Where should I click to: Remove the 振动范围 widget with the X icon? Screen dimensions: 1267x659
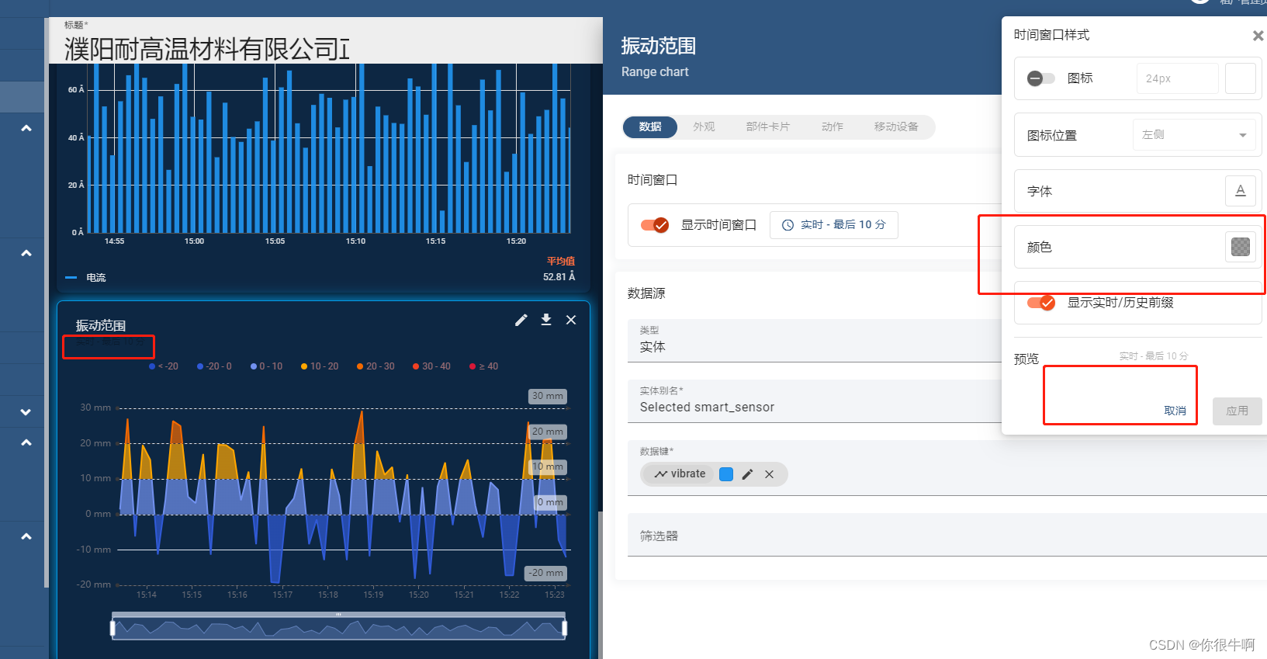[571, 320]
